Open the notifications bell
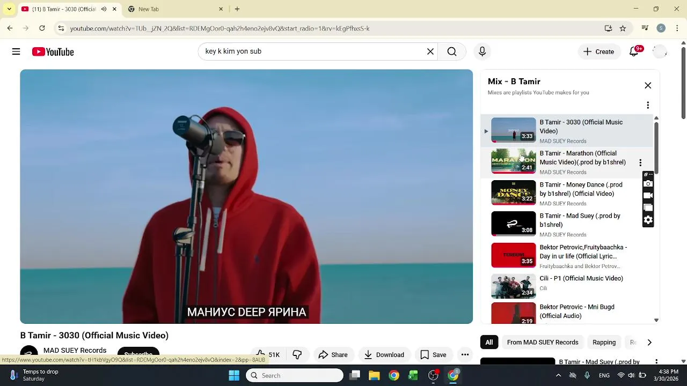 tap(634, 51)
